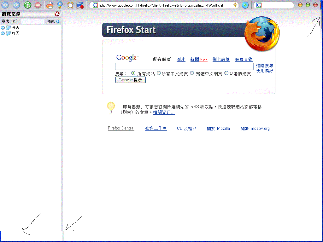Stop loading with the red stop icon
The height and width of the screenshot is (242, 323).
tap(38, 5)
